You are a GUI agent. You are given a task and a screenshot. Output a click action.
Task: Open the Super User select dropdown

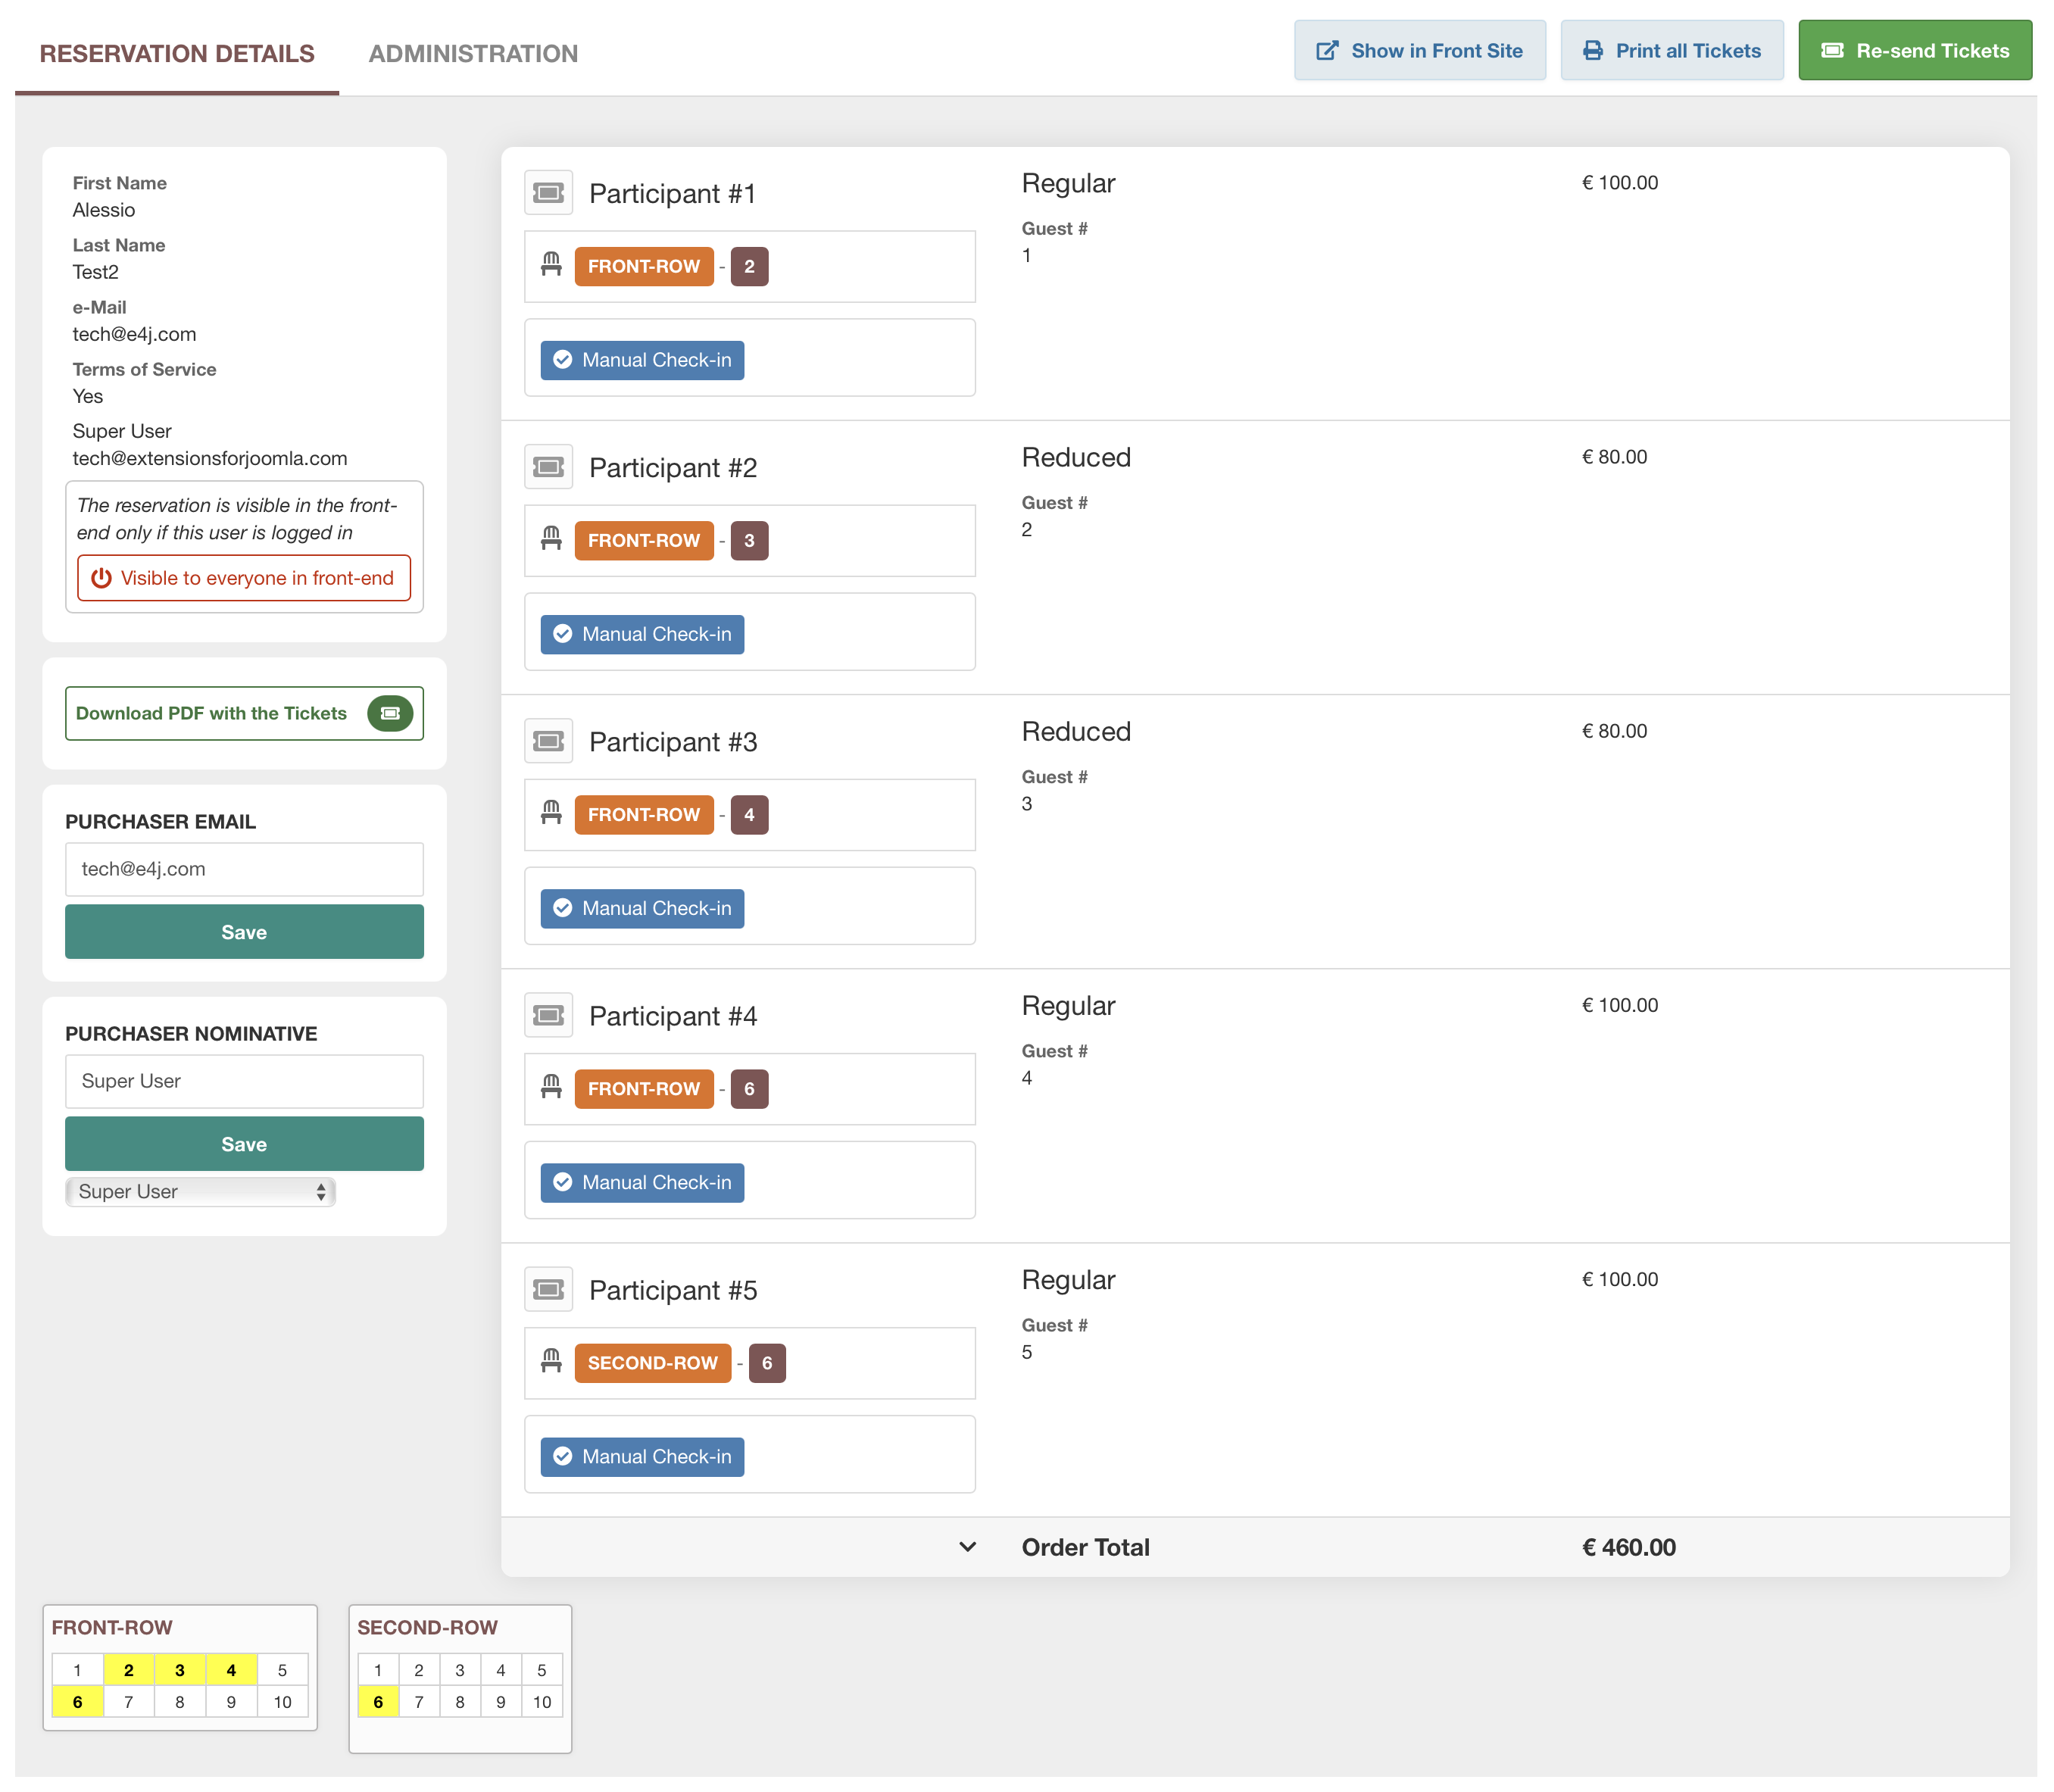click(200, 1191)
